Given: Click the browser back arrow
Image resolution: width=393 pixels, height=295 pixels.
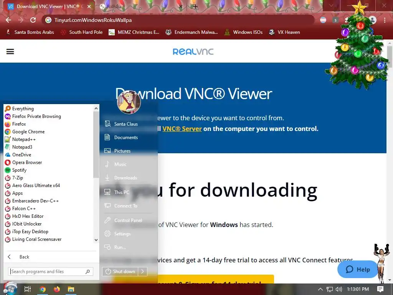Looking at the screenshot, I should 8,20.
